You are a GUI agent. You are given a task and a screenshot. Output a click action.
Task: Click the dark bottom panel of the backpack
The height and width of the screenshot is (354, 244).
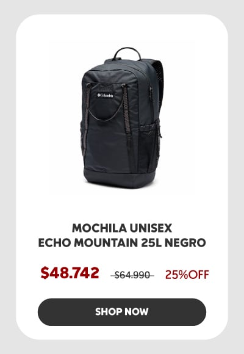[x=120, y=177]
